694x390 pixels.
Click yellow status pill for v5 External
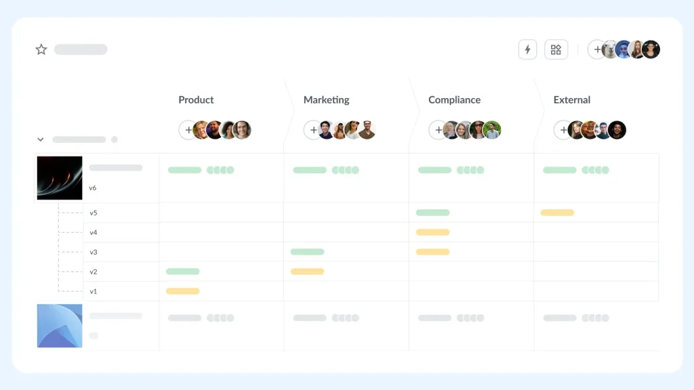click(557, 213)
